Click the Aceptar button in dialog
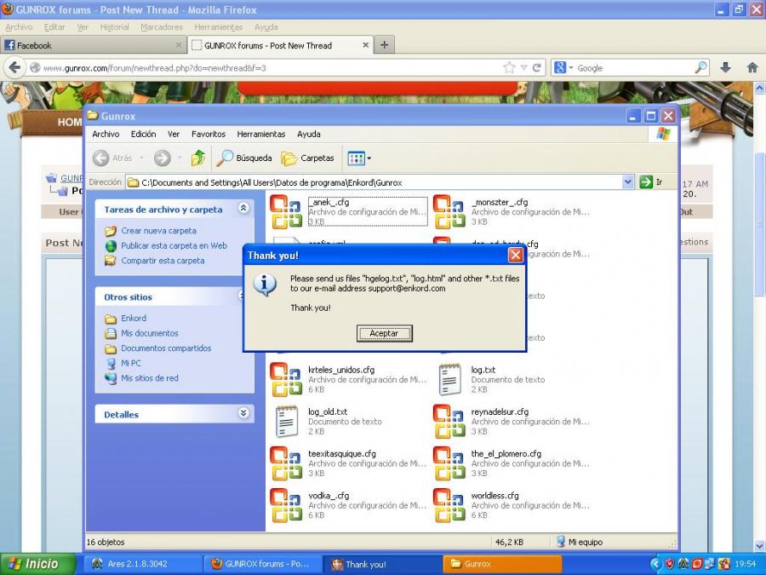766x575 pixels. pos(384,333)
